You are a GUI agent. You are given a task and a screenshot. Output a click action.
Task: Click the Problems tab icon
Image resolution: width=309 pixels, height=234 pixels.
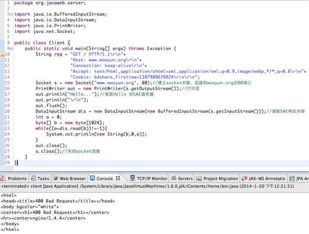3,179
